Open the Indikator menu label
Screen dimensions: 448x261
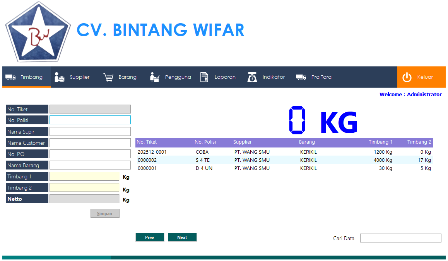[x=274, y=77]
